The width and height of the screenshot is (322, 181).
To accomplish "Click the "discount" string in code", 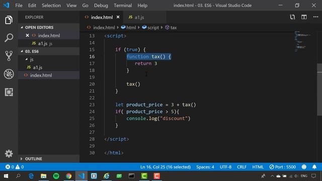I will point(174,119).
